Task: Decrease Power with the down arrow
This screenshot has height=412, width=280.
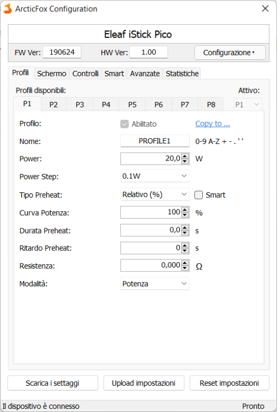Action: pos(185,161)
